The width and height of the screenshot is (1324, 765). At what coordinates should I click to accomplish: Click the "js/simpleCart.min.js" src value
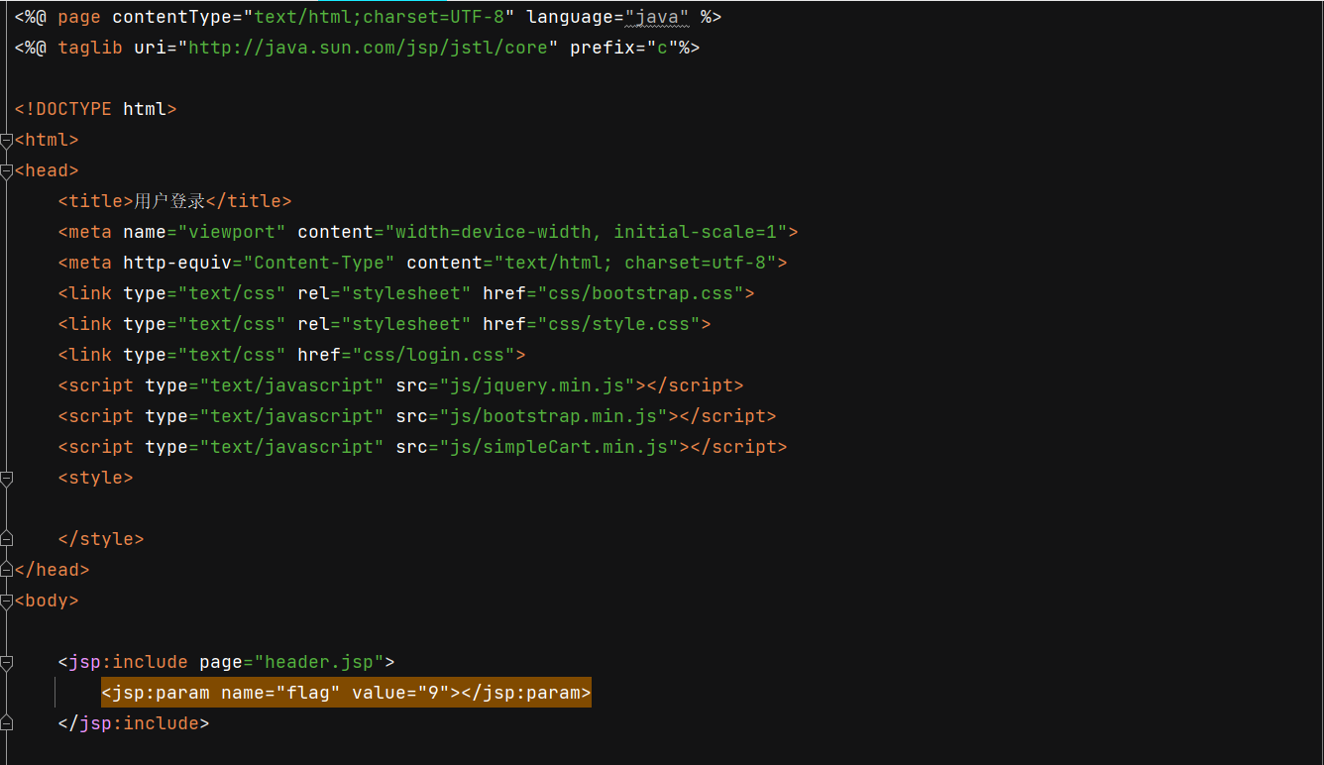click(x=559, y=447)
